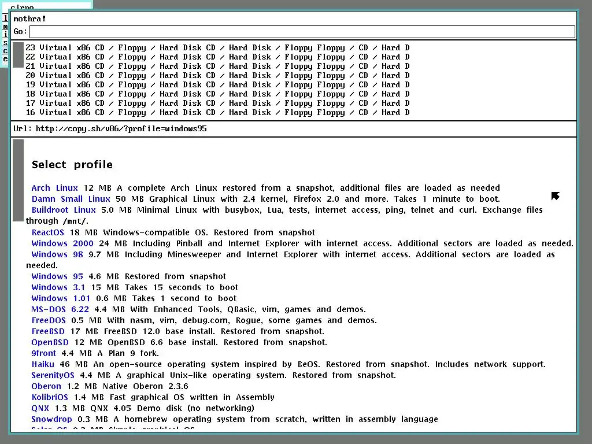Open the Windows 95 link
The width and height of the screenshot is (592, 444).
click(x=57, y=276)
